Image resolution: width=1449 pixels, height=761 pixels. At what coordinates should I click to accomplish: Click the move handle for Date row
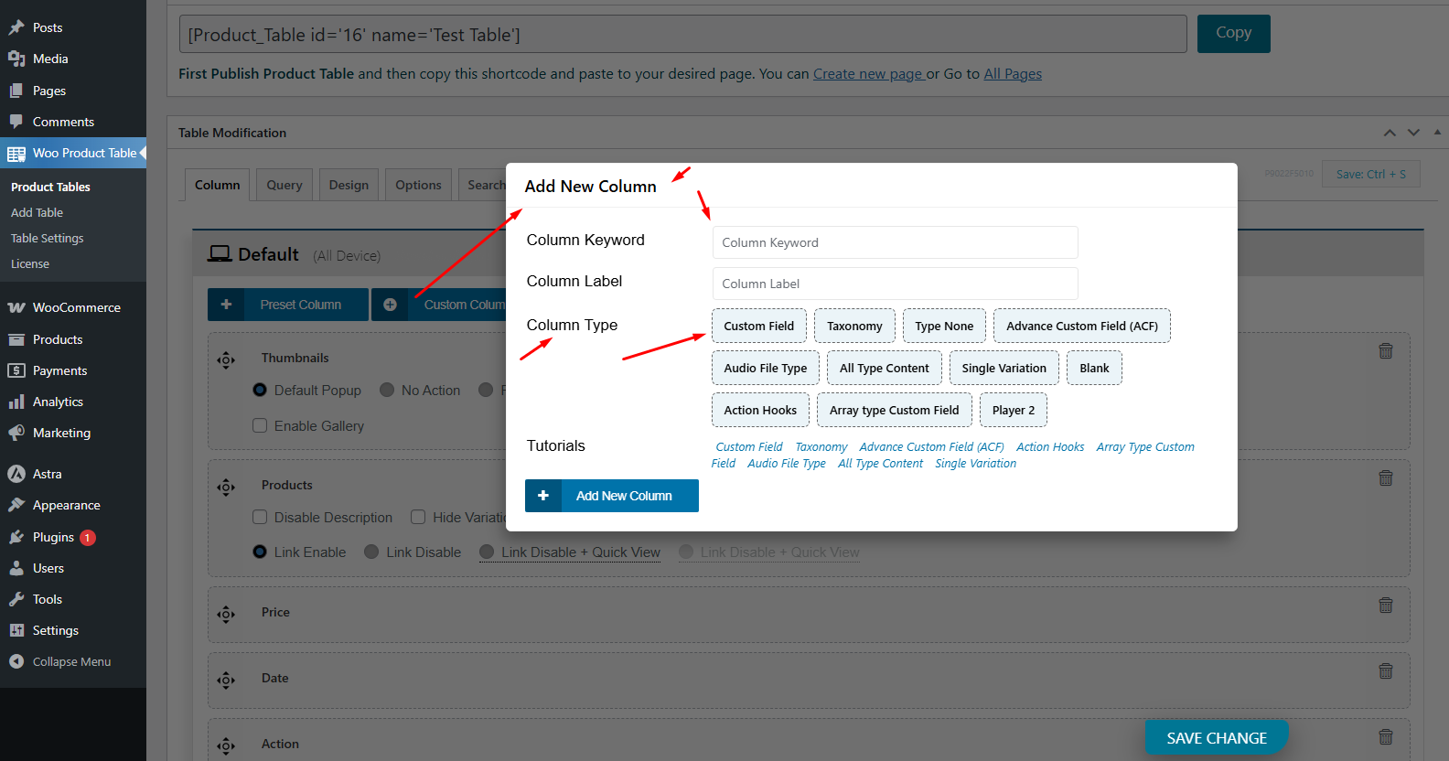click(x=226, y=680)
